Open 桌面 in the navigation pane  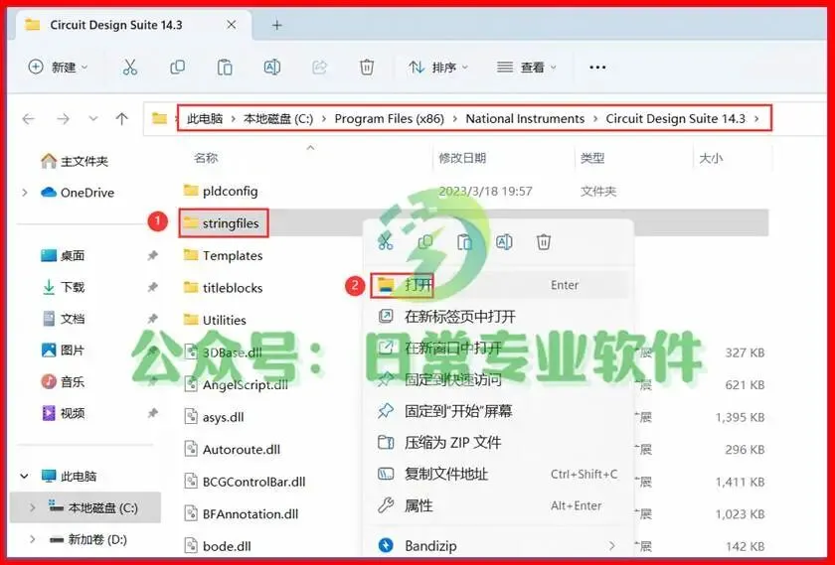click(63, 255)
